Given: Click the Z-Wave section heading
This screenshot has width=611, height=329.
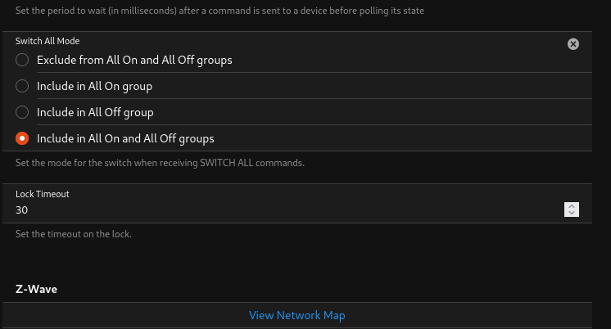Looking at the screenshot, I should [36, 290].
